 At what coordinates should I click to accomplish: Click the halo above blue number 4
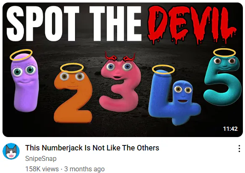tap(163, 69)
